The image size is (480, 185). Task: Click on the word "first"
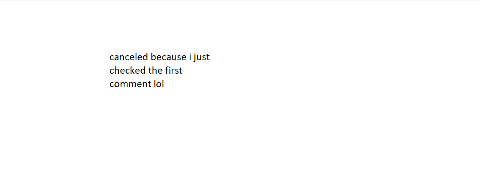[174, 71]
